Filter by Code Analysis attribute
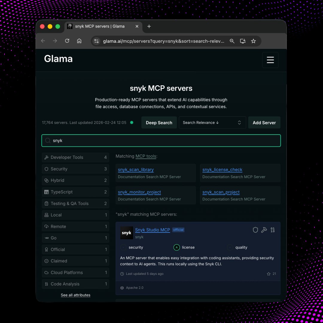Screen dimensions: 323x323 pos(75,284)
